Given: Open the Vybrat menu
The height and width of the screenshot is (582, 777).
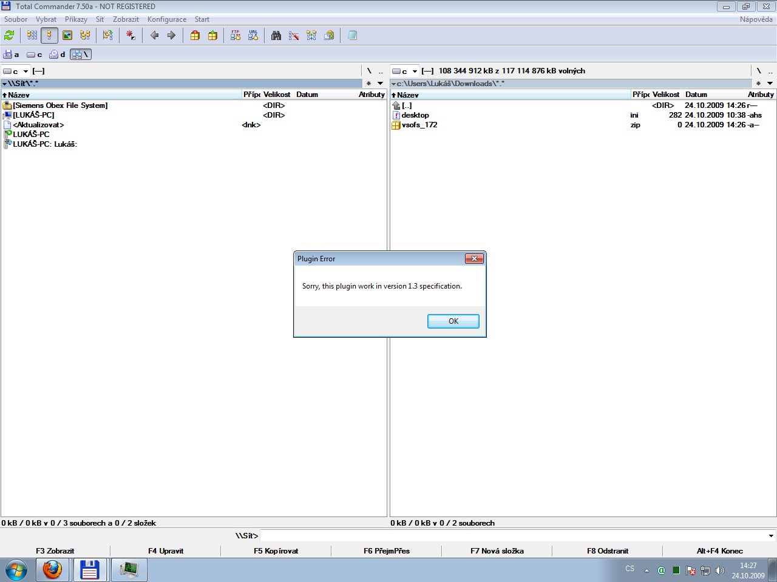Looking at the screenshot, I should coord(46,19).
